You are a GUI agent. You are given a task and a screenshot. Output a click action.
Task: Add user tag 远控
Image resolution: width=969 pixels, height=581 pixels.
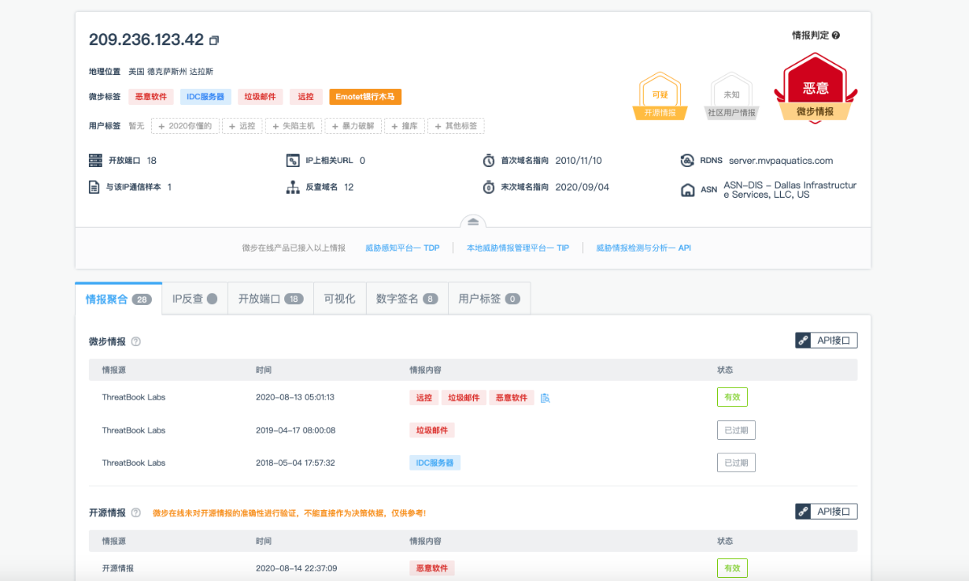coord(242,126)
